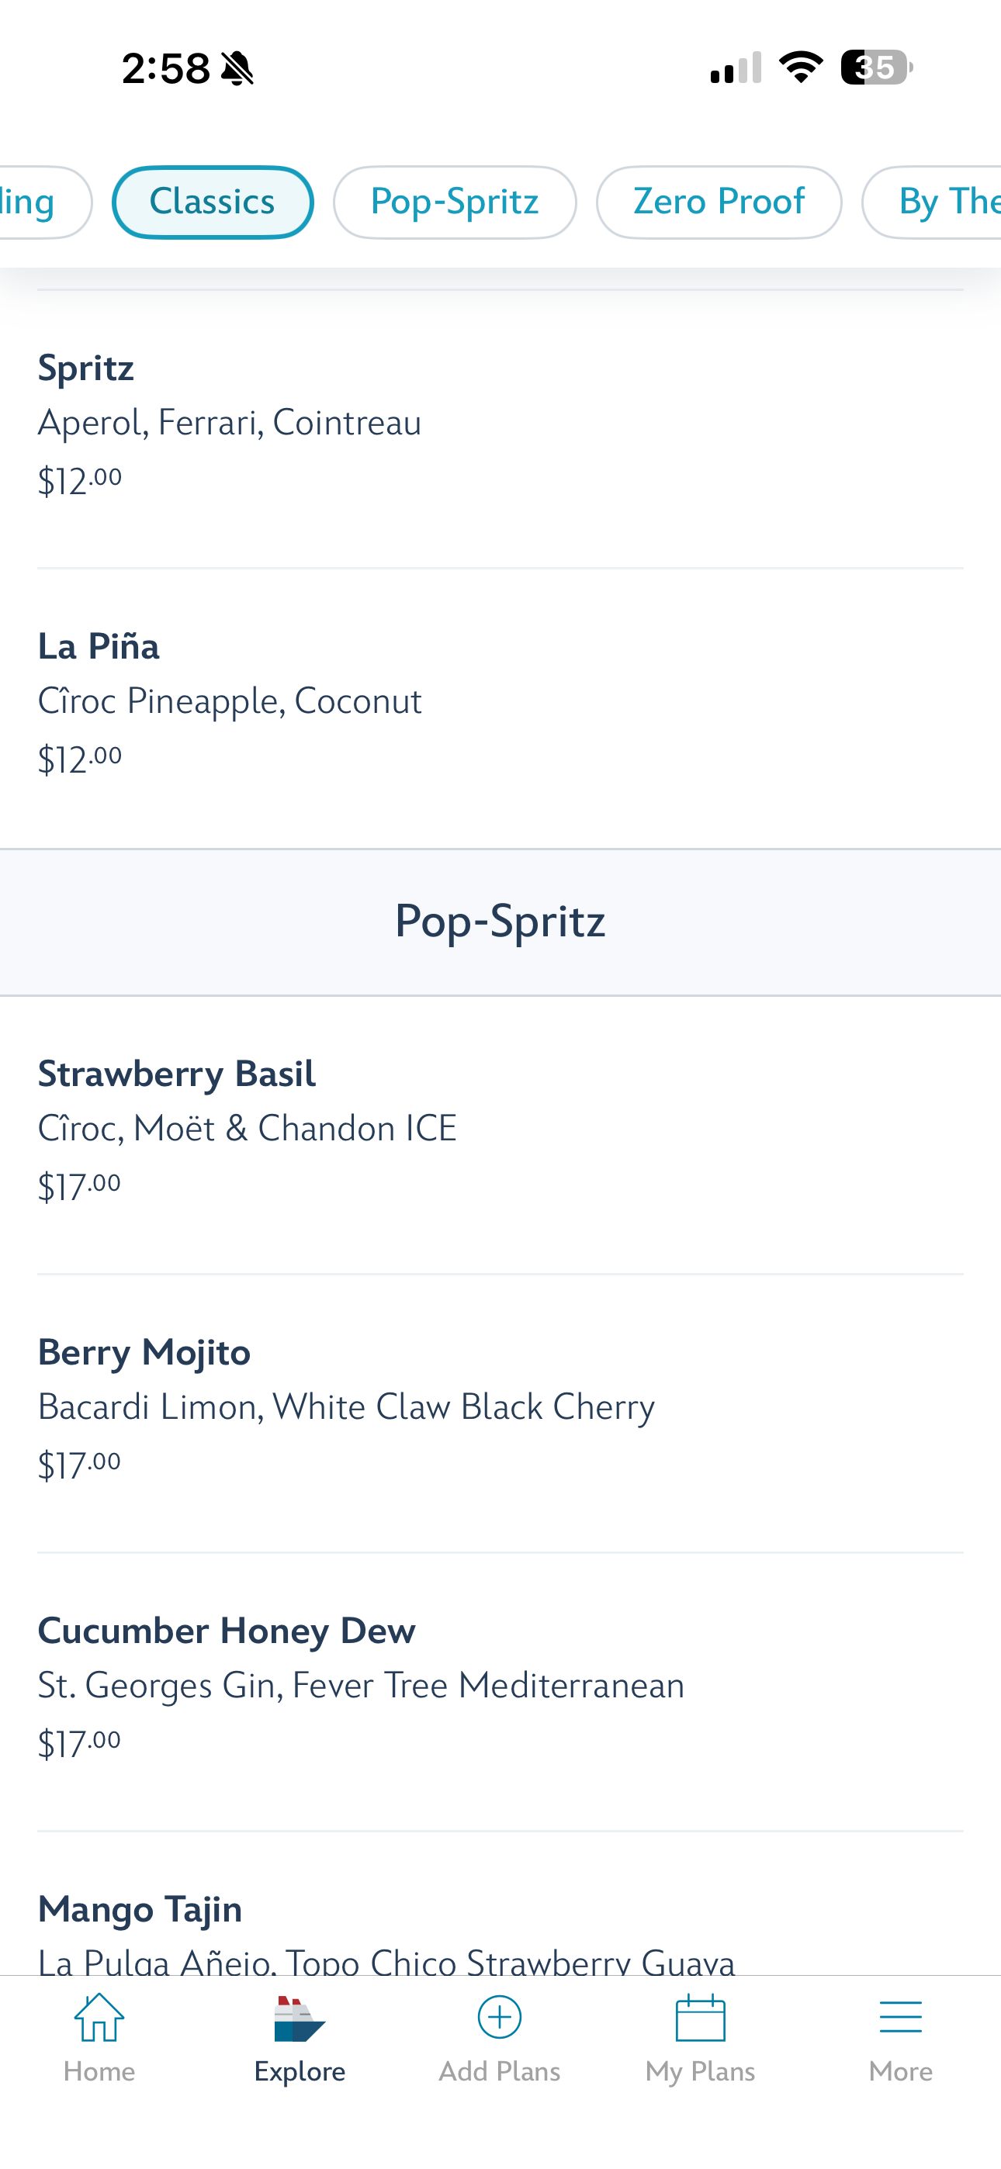This screenshot has width=1001, height=2169.
Task: Switch to the Pop-Spritz category chip
Action: (455, 202)
